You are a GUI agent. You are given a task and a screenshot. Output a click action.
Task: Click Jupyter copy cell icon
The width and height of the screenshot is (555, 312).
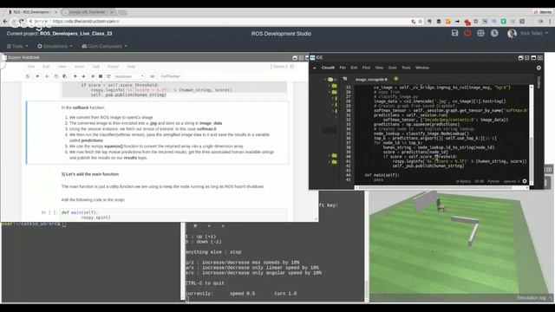coord(55,76)
